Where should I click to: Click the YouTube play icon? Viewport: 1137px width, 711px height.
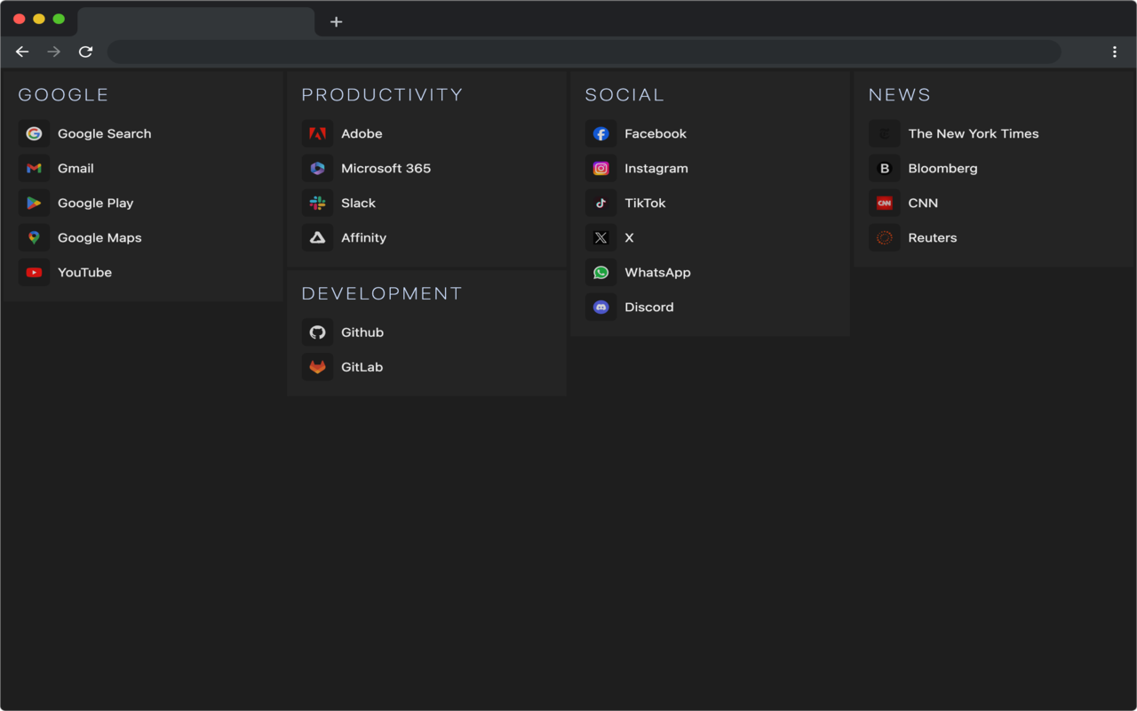(34, 273)
